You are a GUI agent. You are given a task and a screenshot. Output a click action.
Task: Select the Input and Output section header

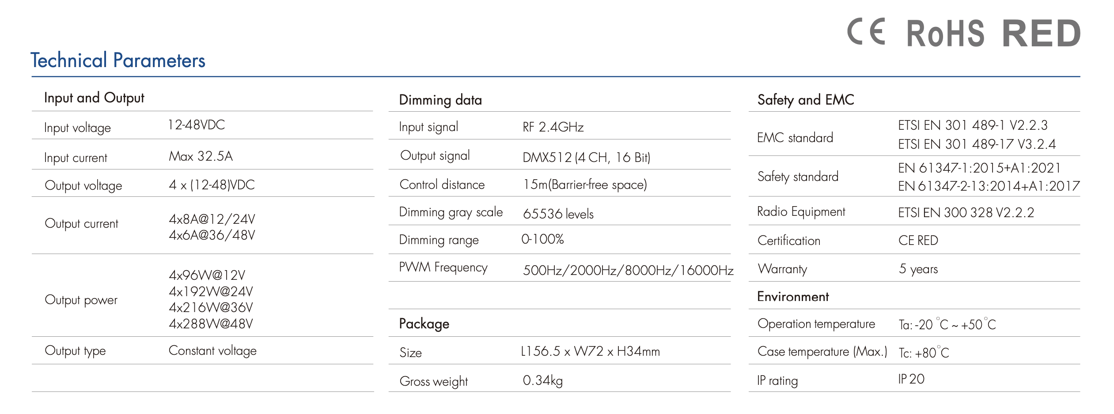94,98
